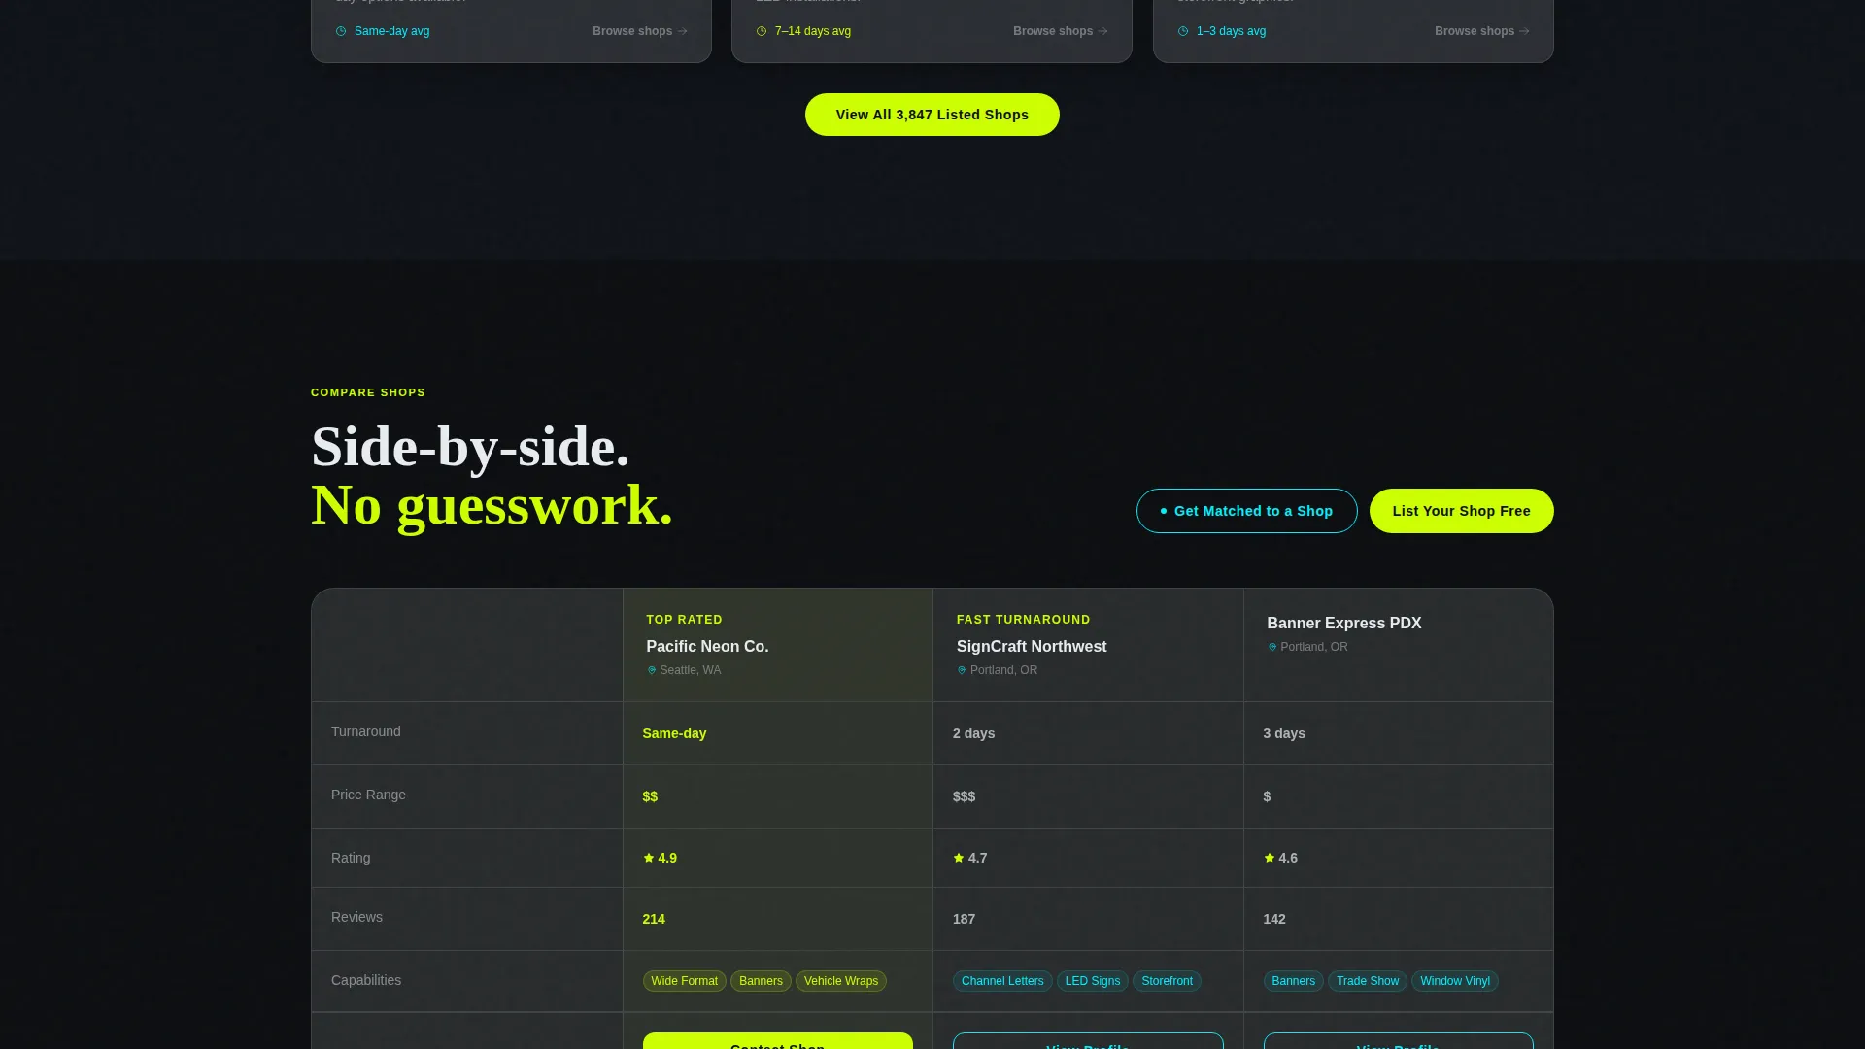This screenshot has width=1865, height=1049.
Task: Click the single $ price for Banner Express
Action: click(x=1267, y=796)
